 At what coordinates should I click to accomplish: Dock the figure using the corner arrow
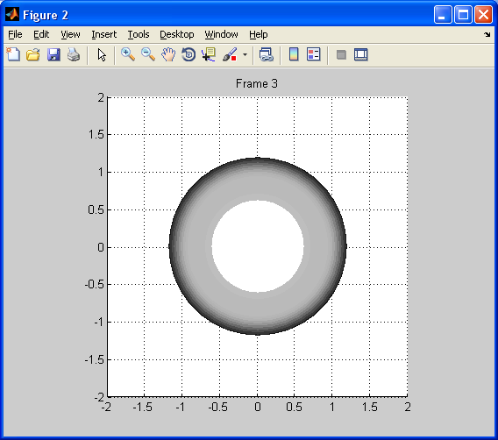[x=487, y=34]
